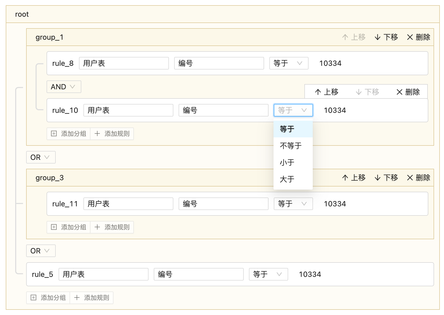Click add group button inside group_1

coord(69,134)
